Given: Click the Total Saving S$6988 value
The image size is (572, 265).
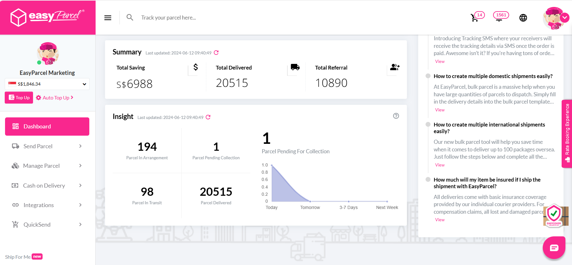Looking at the screenshot, I should coord(134,84).
